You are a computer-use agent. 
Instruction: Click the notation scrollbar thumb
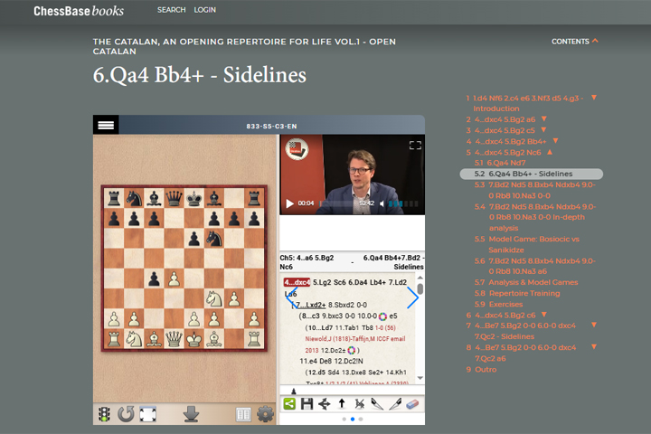[420, 289]
